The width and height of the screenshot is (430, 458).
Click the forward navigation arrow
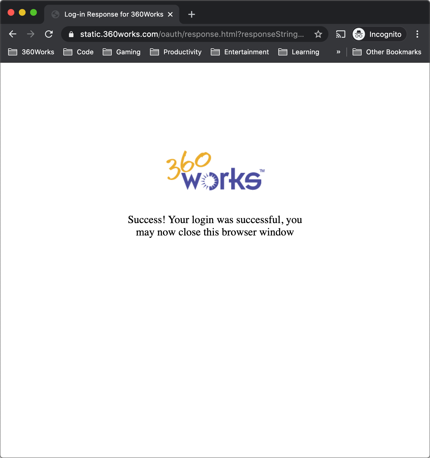pos(31,34)
